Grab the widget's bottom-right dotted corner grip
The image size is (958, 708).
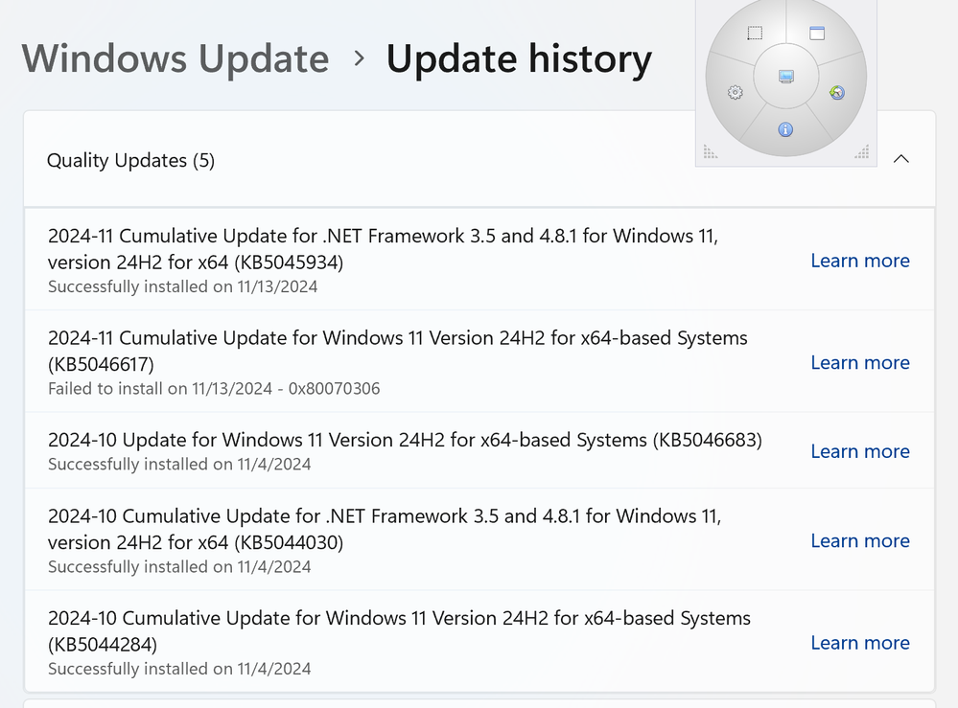click(862, 152)
